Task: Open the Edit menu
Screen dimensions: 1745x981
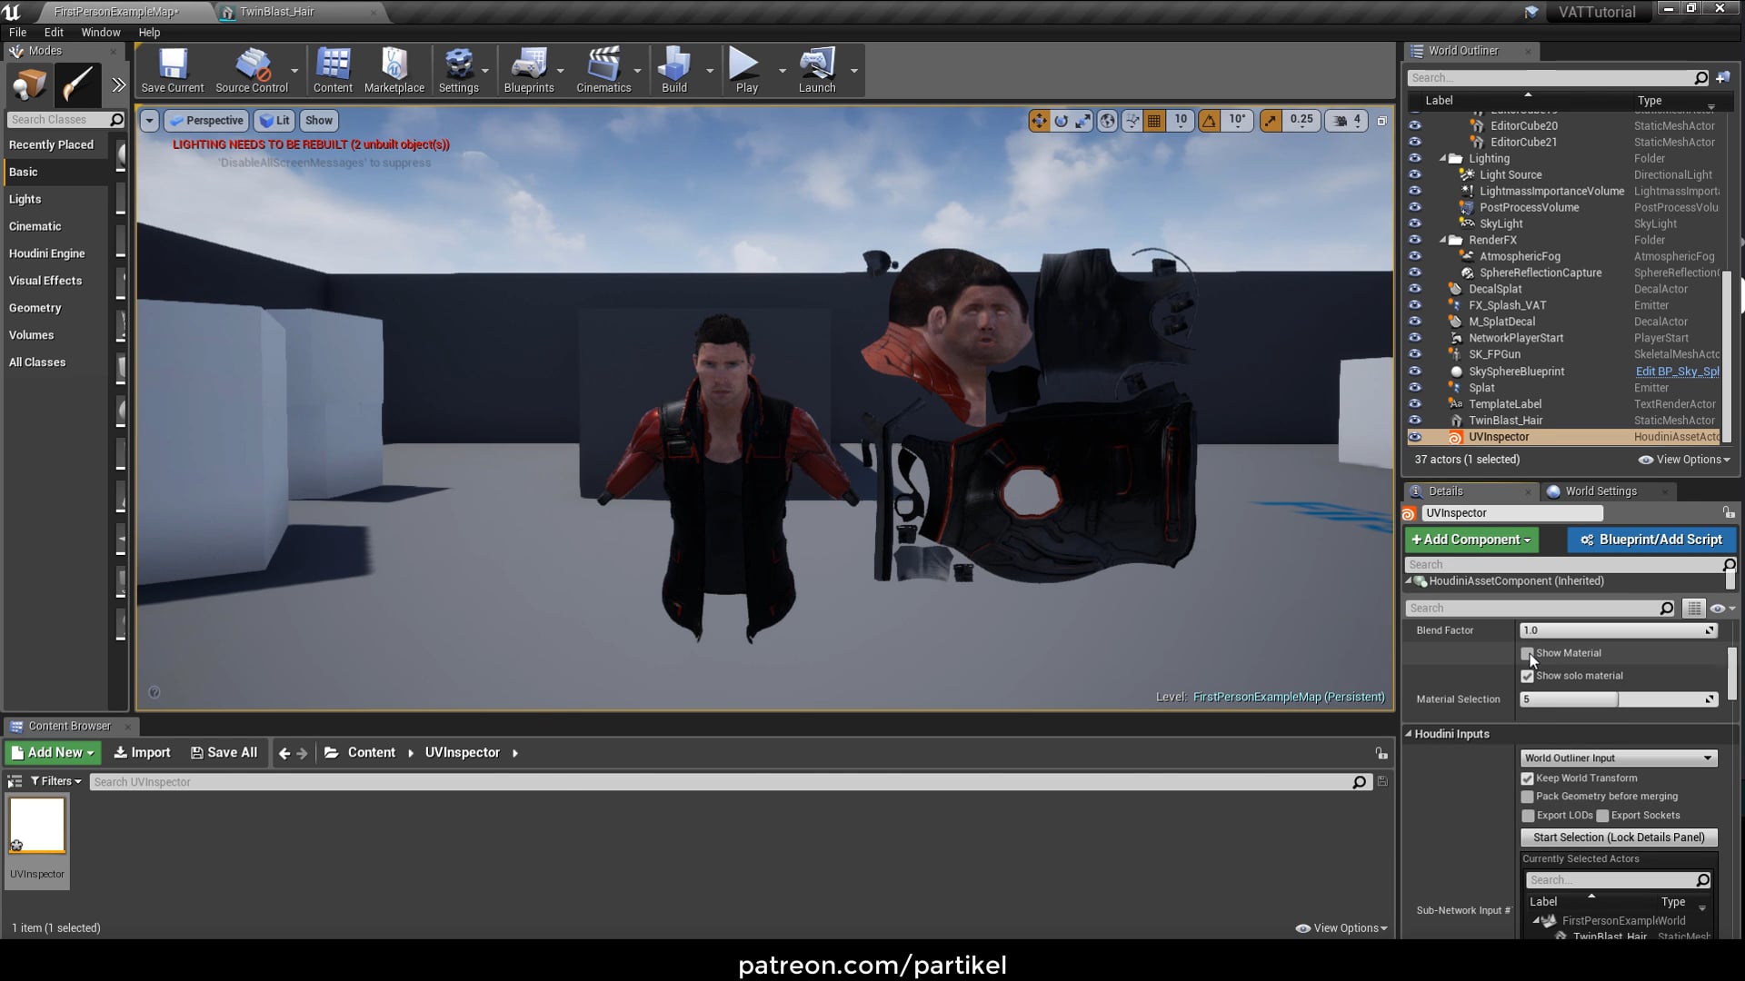Action: click(54, 32)
